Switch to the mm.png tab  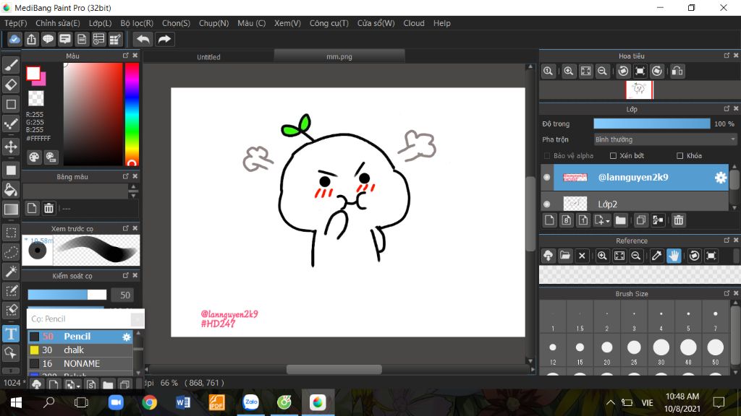click(x=339, y=56)
